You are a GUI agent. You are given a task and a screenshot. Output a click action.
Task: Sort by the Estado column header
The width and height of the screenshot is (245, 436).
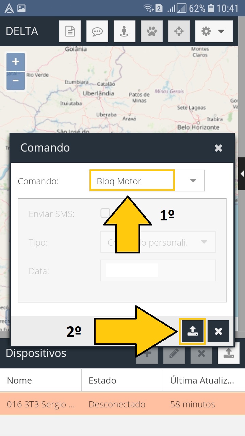[122, 380]
